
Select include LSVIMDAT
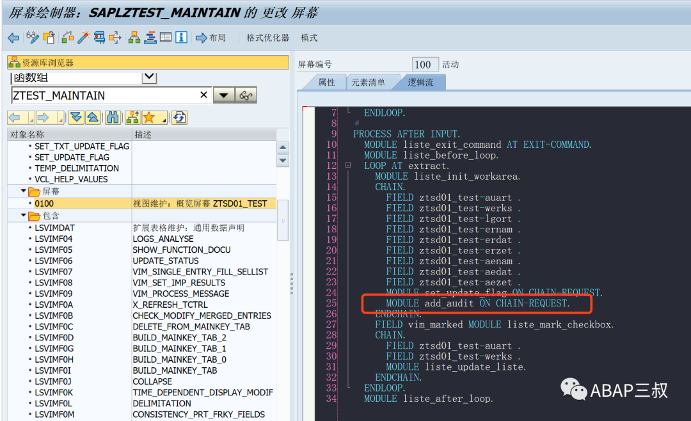click(54, 228)
